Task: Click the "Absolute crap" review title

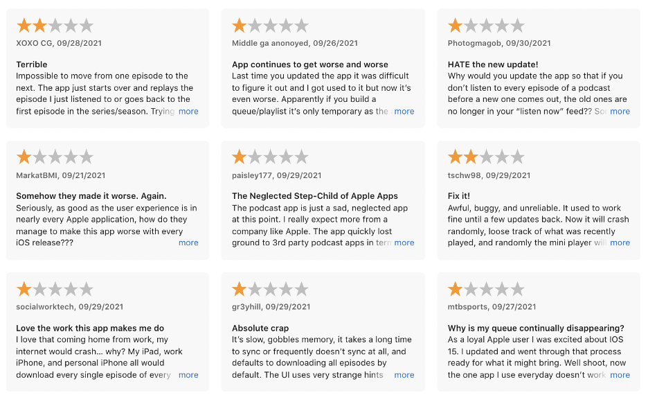Action: 260,328
